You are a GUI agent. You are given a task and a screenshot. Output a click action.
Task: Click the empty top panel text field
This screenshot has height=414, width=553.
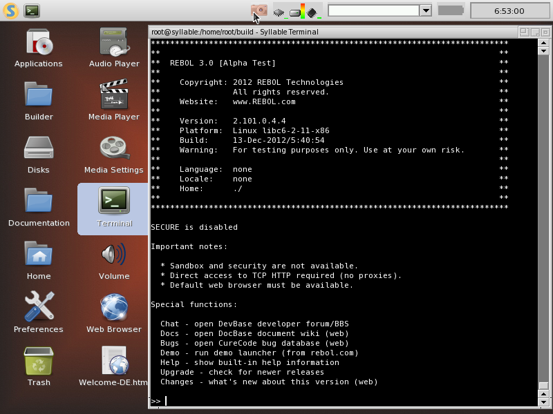[x=373, y=10]
